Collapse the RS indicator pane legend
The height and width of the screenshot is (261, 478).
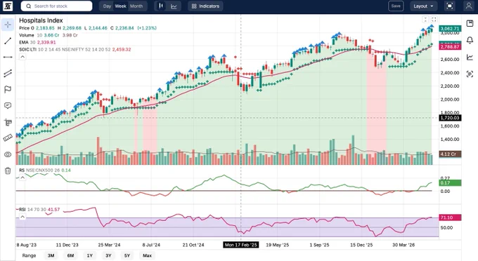point(22,178)
